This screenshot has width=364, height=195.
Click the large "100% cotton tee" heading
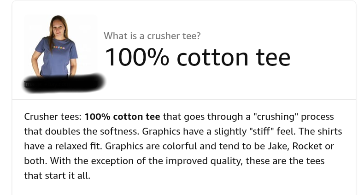point(197,57)
